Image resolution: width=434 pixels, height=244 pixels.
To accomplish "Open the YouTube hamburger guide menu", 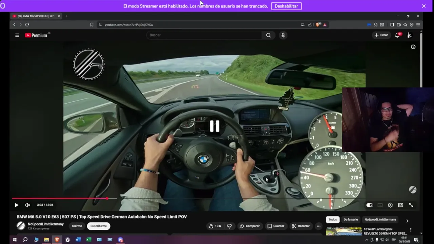I will pos(17,35).
